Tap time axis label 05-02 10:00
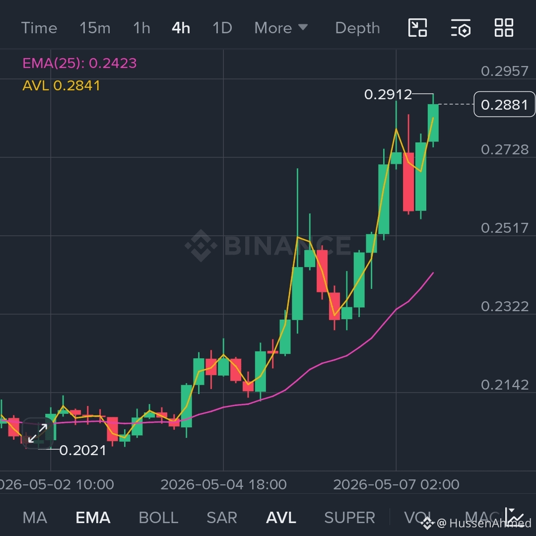The height and width of the screenshot is (536, 536). click(x=57, y=484)
